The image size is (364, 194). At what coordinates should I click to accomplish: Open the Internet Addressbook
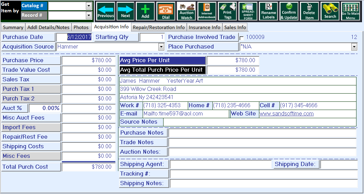(x=207, y=11)
